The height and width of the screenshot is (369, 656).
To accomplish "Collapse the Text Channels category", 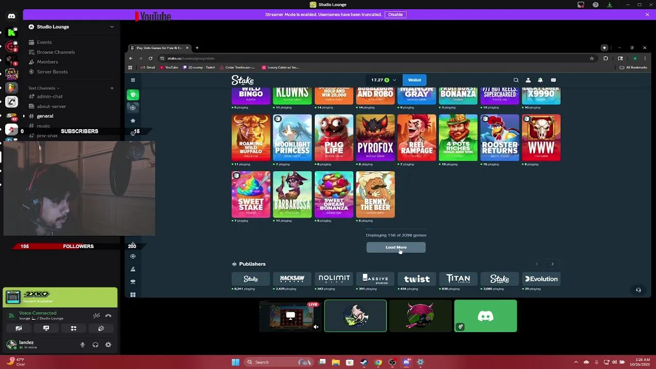I will tap(44, 88).
